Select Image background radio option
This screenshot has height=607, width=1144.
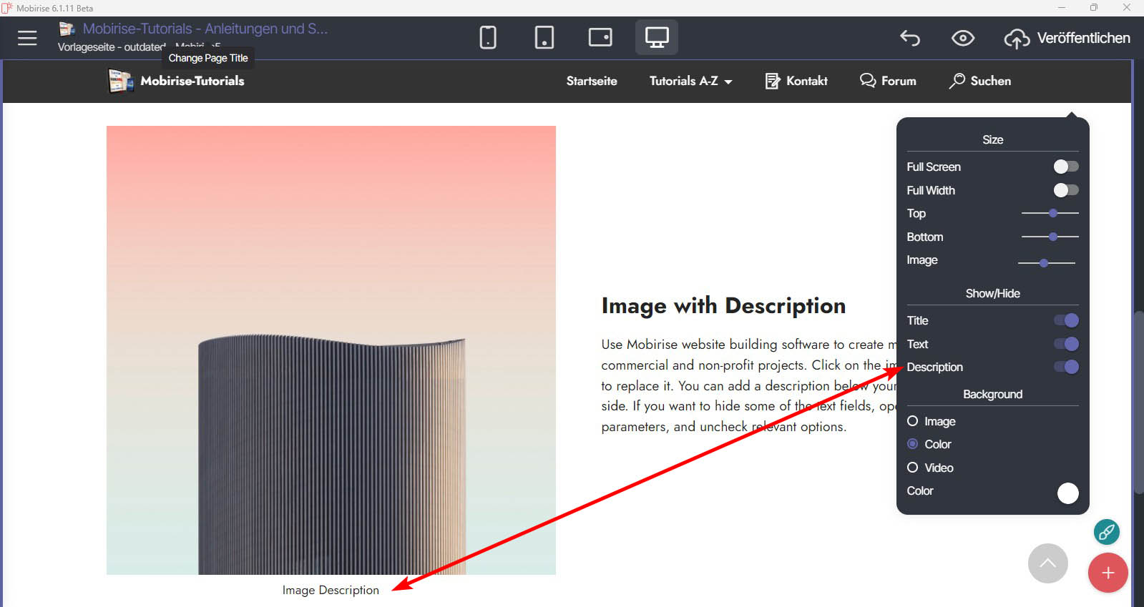pyautogui.click(x=913, y=421)
